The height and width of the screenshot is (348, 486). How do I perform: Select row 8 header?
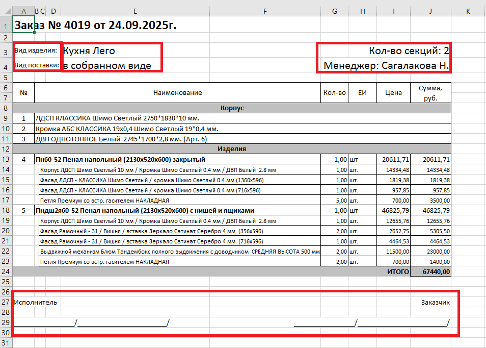pos(6,108)
